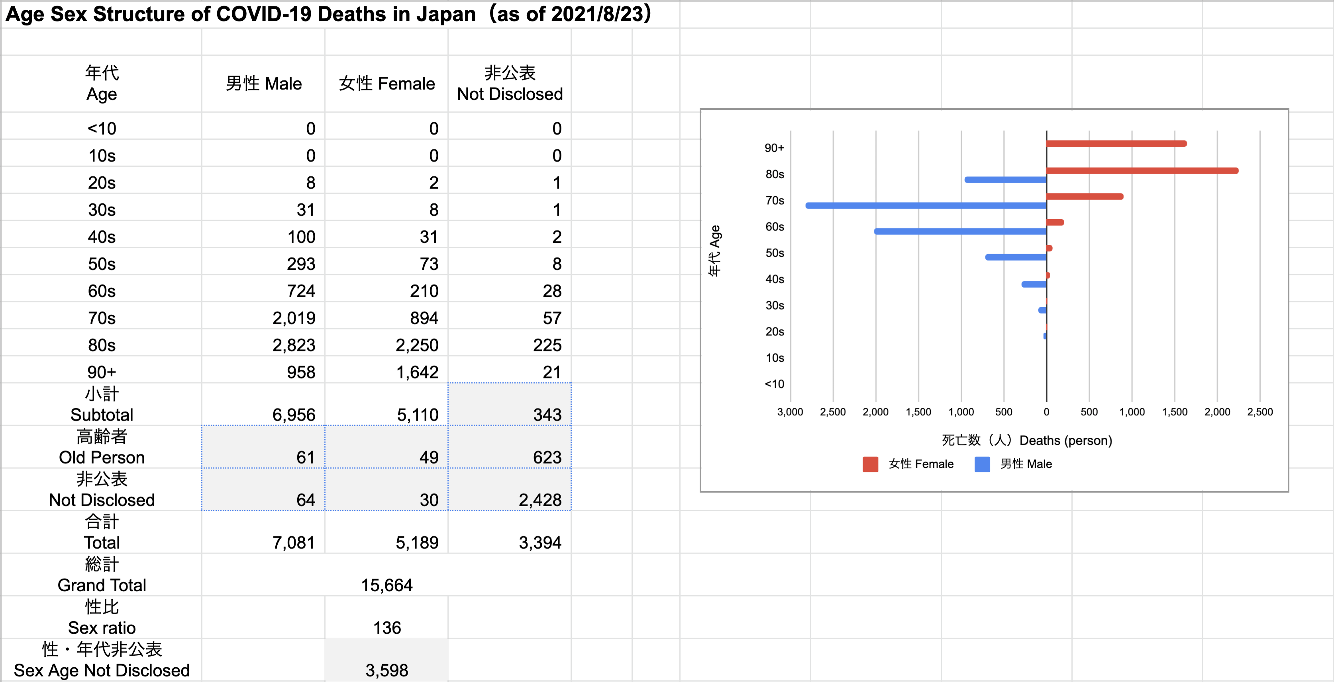Click the Grand Total value 15,664
The width and height of the screenshot is (1334, 682).
point(387,575)
